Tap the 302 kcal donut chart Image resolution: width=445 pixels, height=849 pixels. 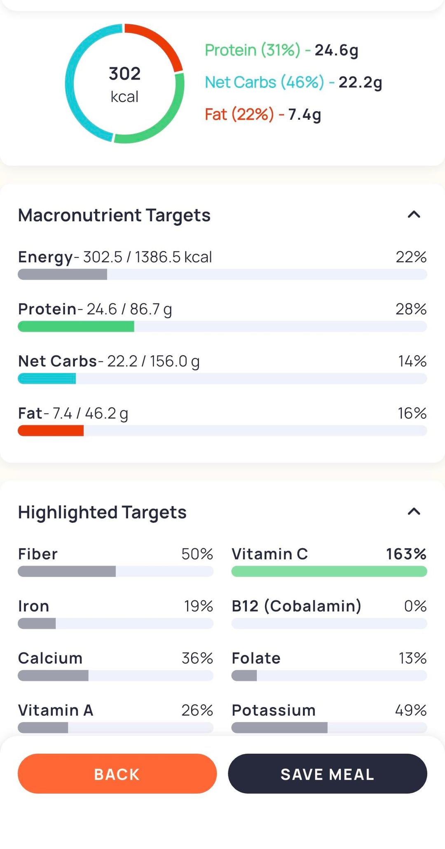(x=124, y=84)
